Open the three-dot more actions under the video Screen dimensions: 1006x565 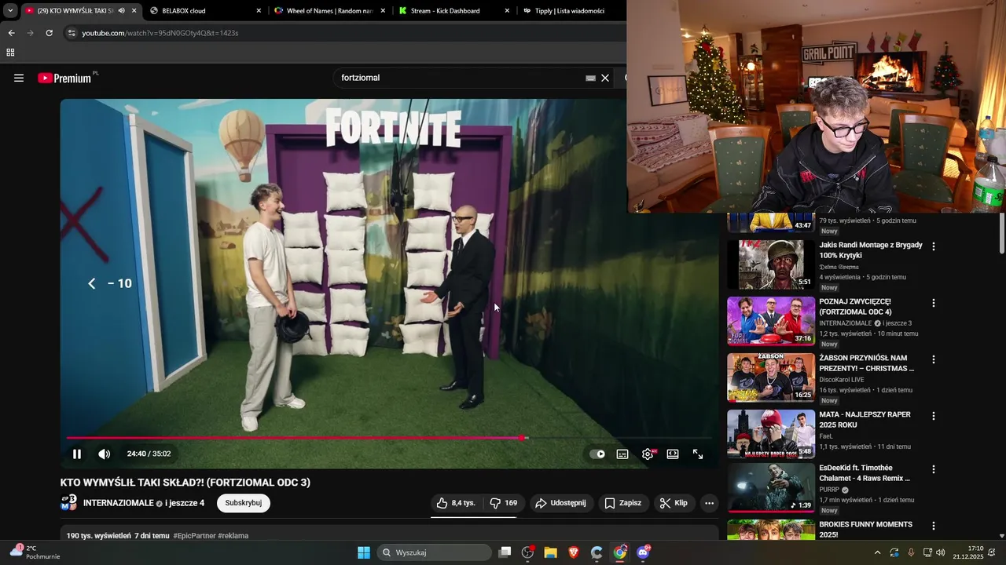coord(709,503)
